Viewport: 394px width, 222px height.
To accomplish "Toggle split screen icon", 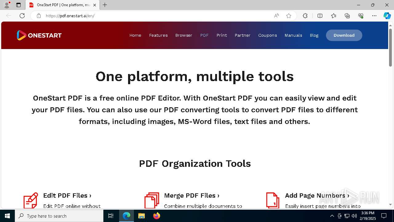I will [320, 16].
